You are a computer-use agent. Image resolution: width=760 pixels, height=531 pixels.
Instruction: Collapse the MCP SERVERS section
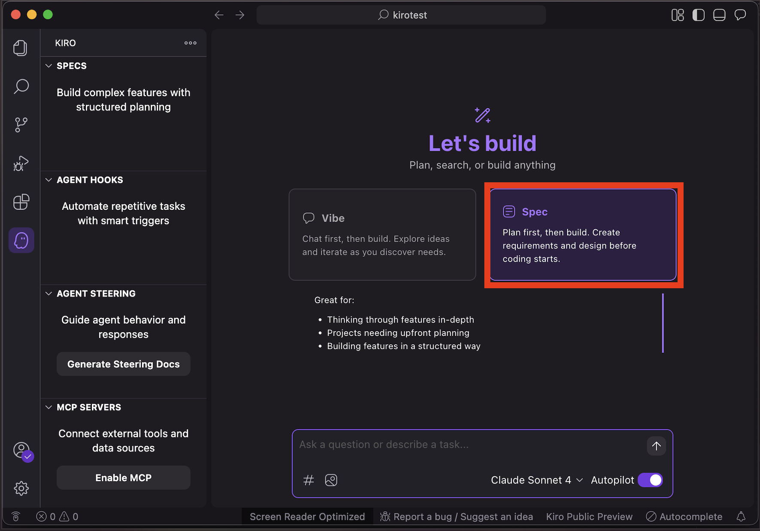tap(123, 407)
